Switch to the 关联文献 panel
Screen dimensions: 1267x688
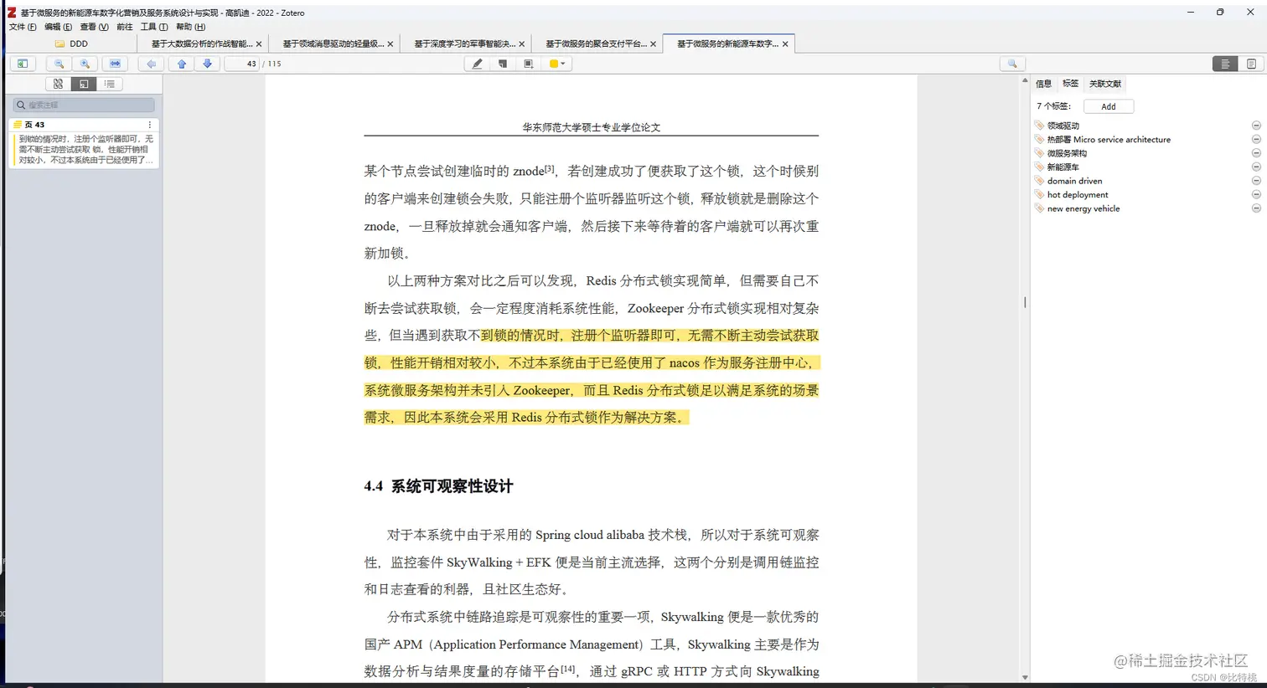[1104, 84]
